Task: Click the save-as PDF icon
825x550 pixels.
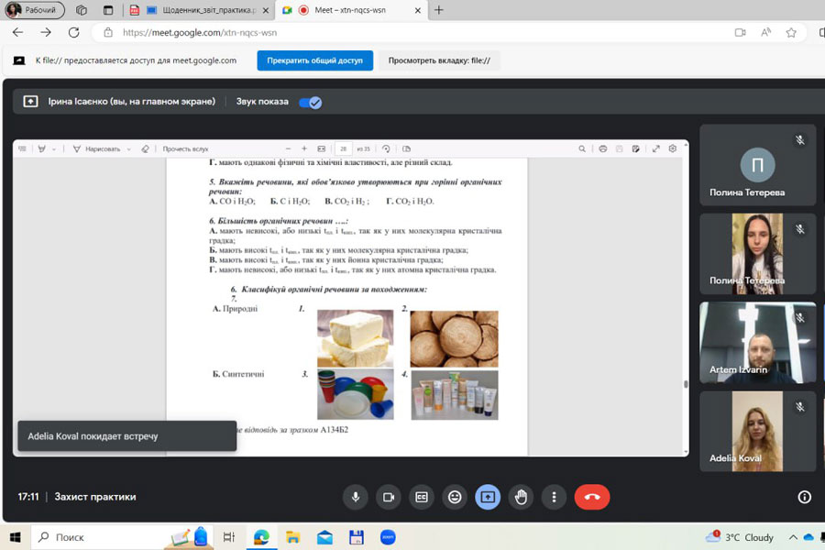Action: [x=635, y=148]
